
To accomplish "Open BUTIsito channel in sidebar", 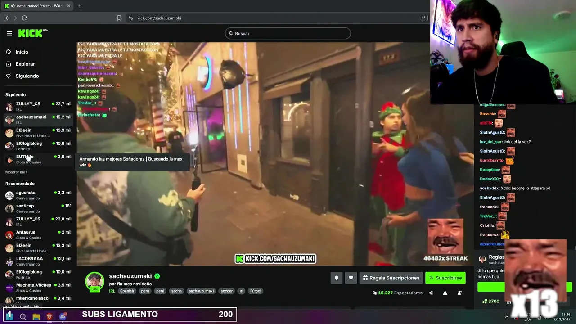I will (x=38, y=159).
